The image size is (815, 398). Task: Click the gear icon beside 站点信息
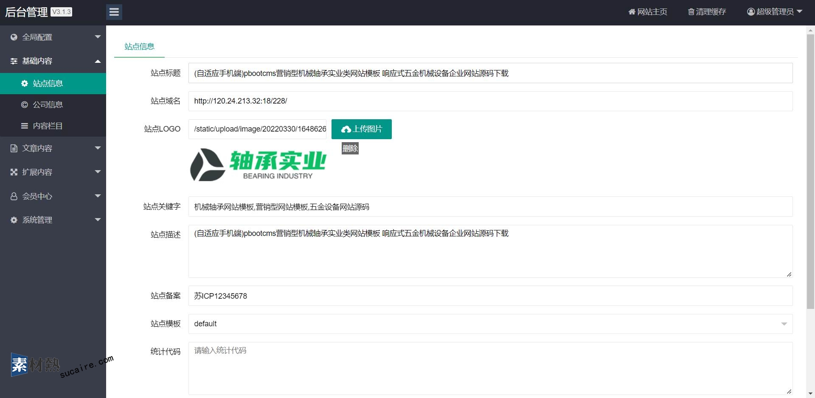coord(25,84)
